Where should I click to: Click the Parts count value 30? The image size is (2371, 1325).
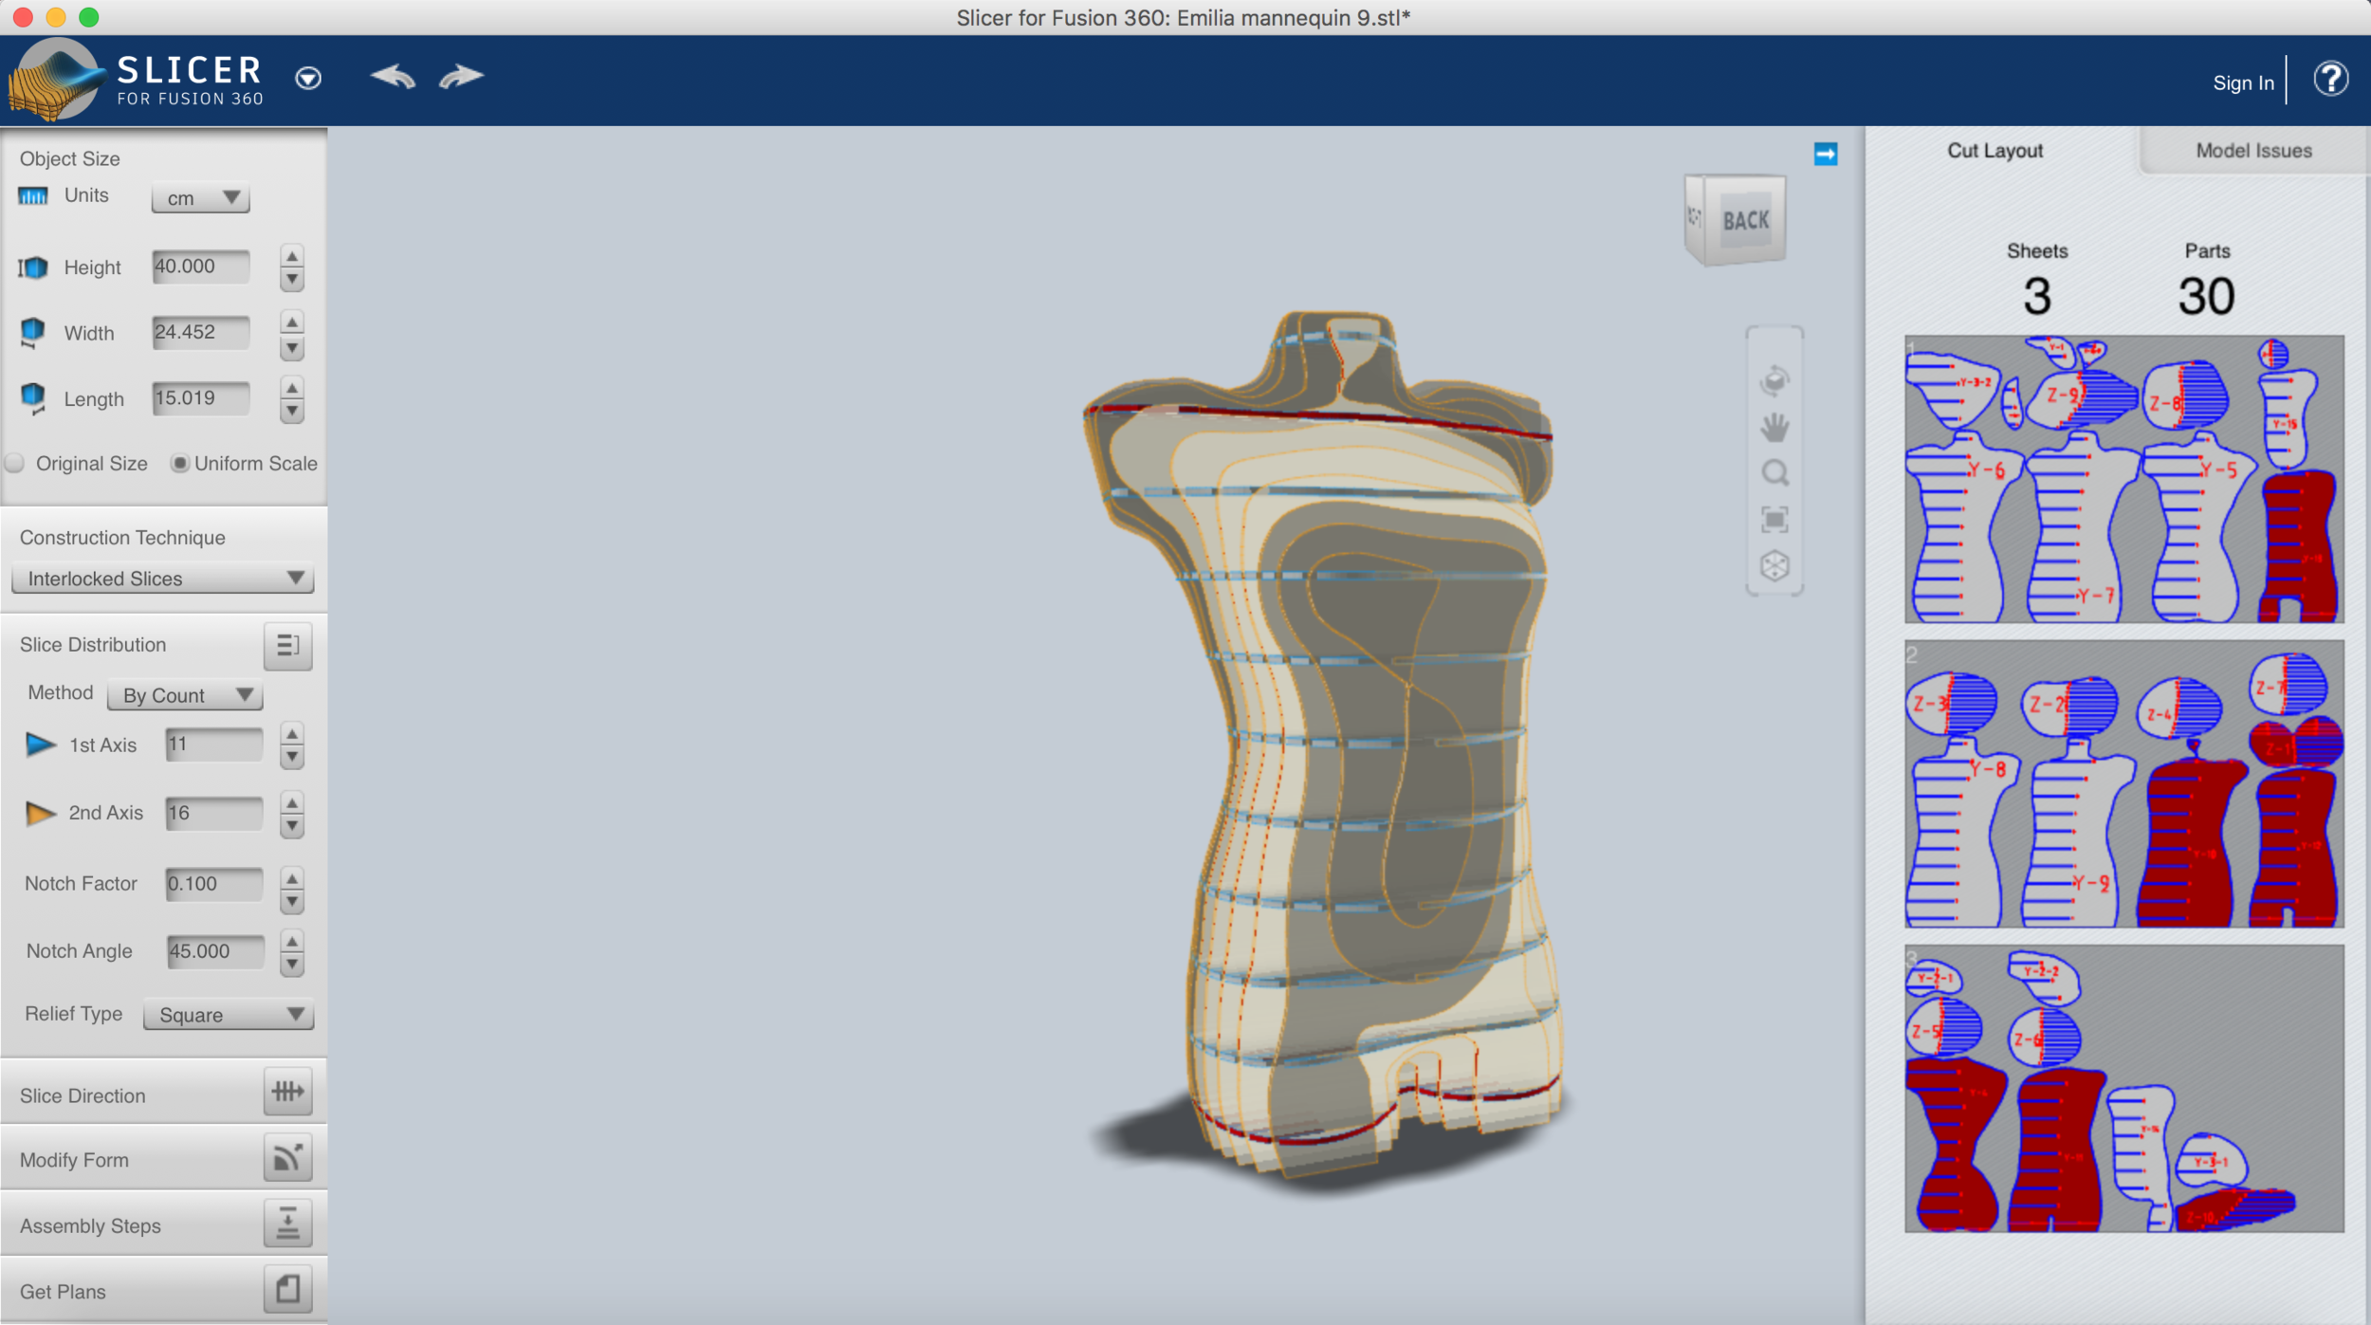(x=2207, y=296)
